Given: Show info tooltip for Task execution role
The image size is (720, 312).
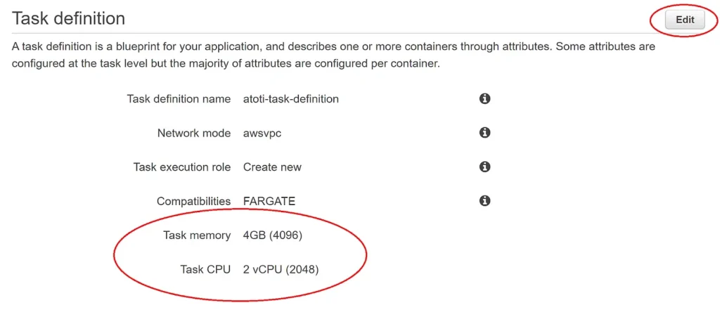Looking at the screenshot, I should (x=484, y=167).
